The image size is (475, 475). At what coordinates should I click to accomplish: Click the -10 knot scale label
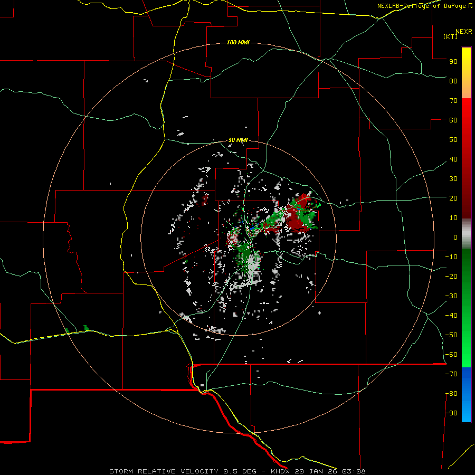point(451,257)
